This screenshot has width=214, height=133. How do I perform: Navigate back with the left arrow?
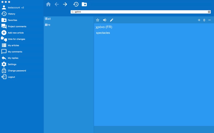click(x=57, y=4)
